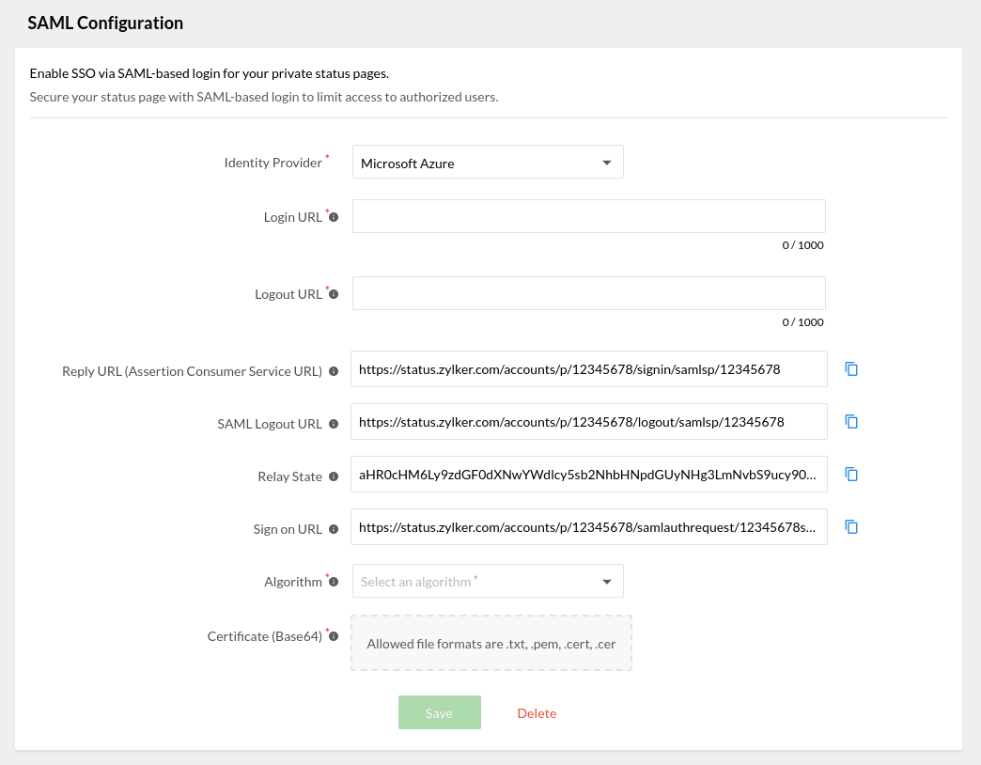Show info tooltip for Logout URL
Screen dimensions: 981x765
pos(334,294)
